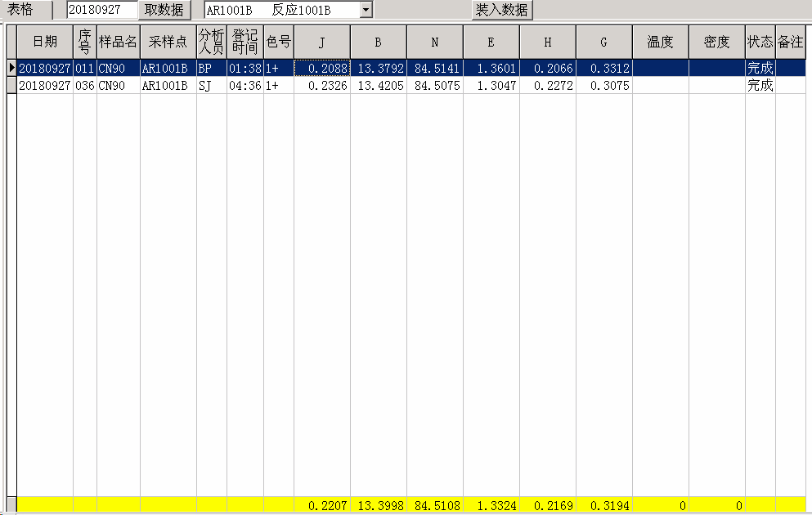
Task: Click the 色号 column header
Action: click(278, 42)
